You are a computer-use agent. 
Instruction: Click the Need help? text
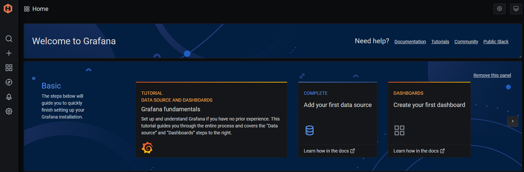(372, 41)
